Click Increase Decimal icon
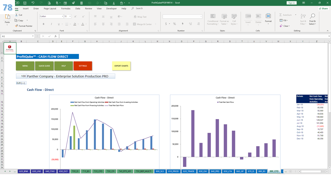Image resolution: width=331 pixels, height=186 pixels. (x=191, y=24)
